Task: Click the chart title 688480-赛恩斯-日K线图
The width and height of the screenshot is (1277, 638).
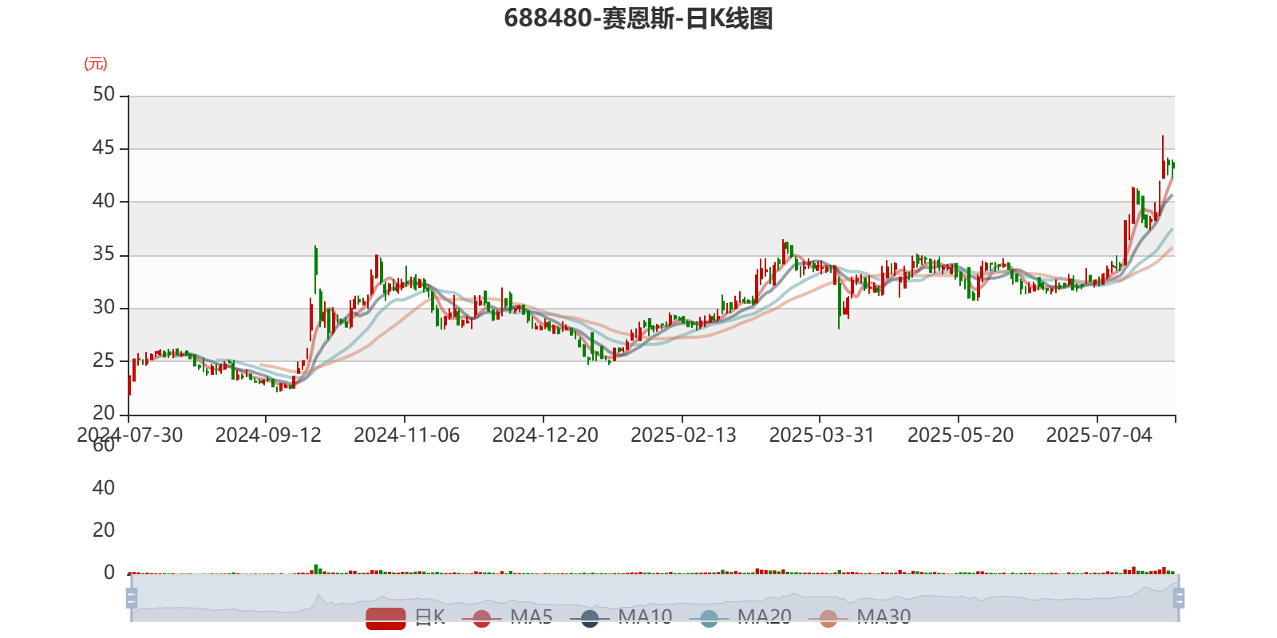Action: coord(638,18)
